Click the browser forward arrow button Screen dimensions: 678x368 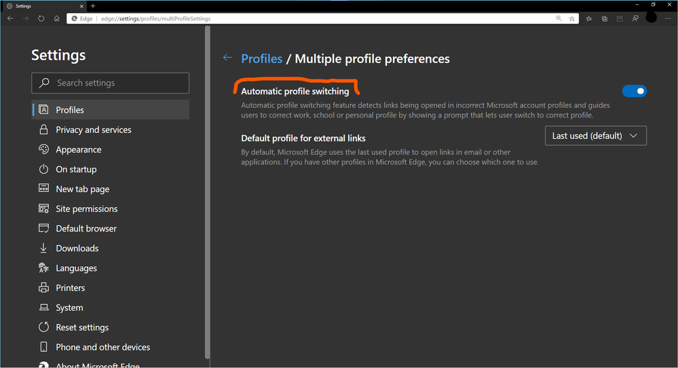pos(26,18)
